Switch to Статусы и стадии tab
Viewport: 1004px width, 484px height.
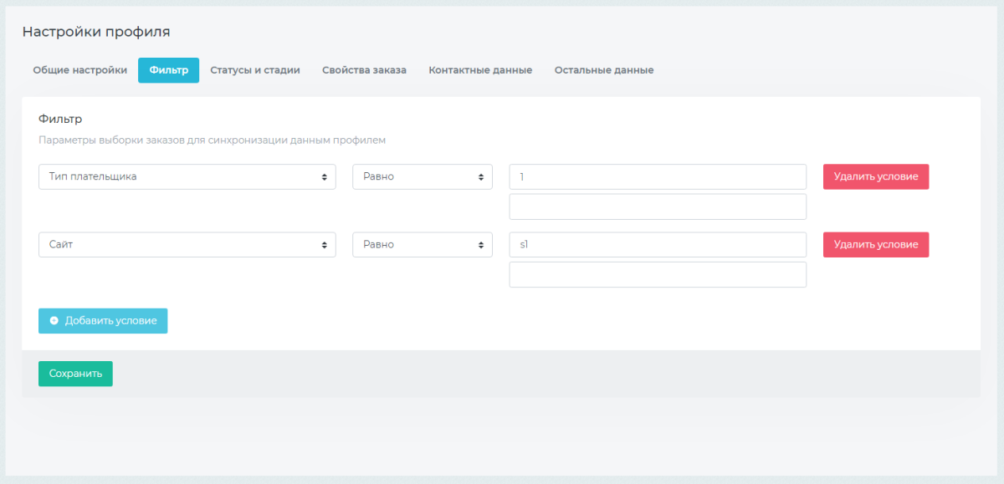[255, 70]
